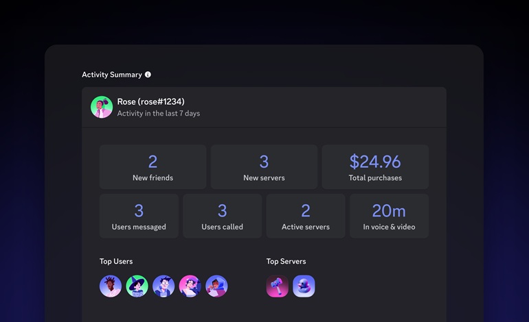529x322 pixels.
Task: Click the top user avatar with pink background
Action: 190,286
